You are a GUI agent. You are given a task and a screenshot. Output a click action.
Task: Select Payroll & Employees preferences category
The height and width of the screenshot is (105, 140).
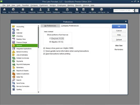(x=25, y=64)
